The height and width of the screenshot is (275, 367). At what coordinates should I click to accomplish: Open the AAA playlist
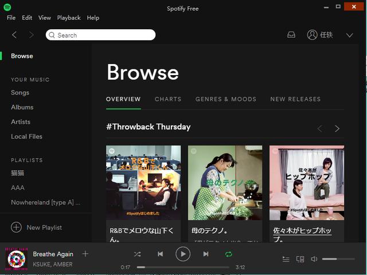tap(18, 187)
